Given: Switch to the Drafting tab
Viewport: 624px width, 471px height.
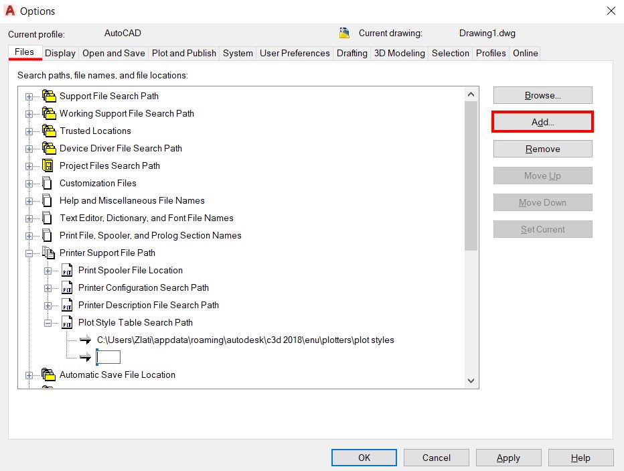Looking at the screenshot, I should (x=352, y=54).
